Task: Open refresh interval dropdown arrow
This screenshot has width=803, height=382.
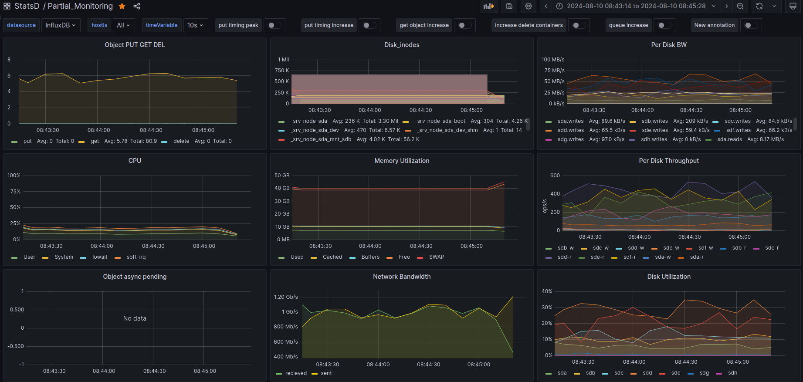Action: [x=774, y=6]
